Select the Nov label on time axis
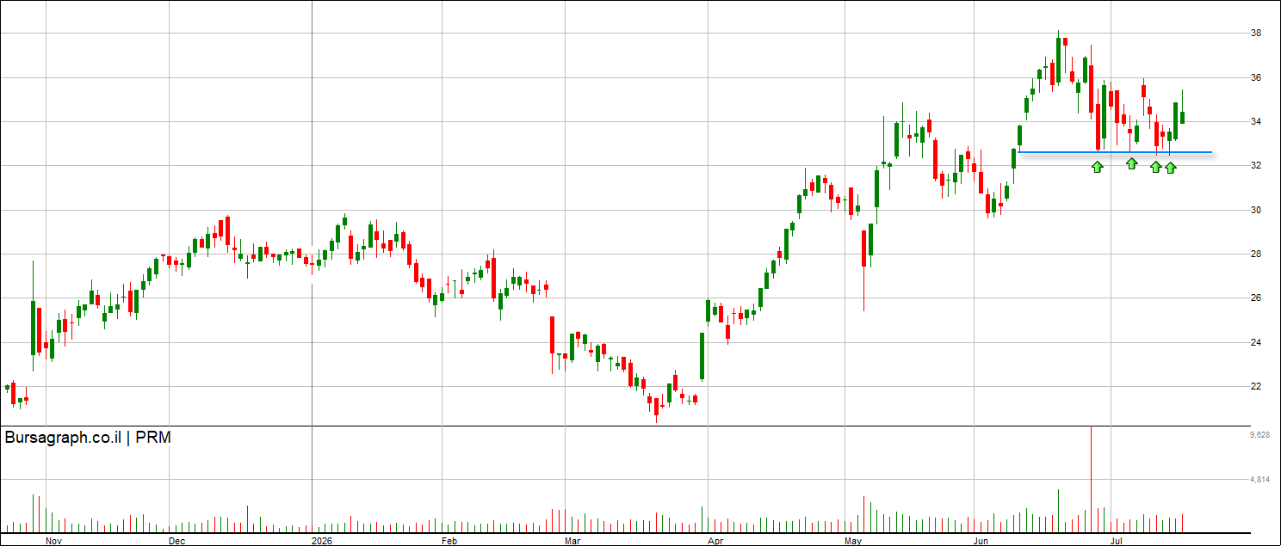This screenshot has height=546, width=1281. [x=53, y=541]
